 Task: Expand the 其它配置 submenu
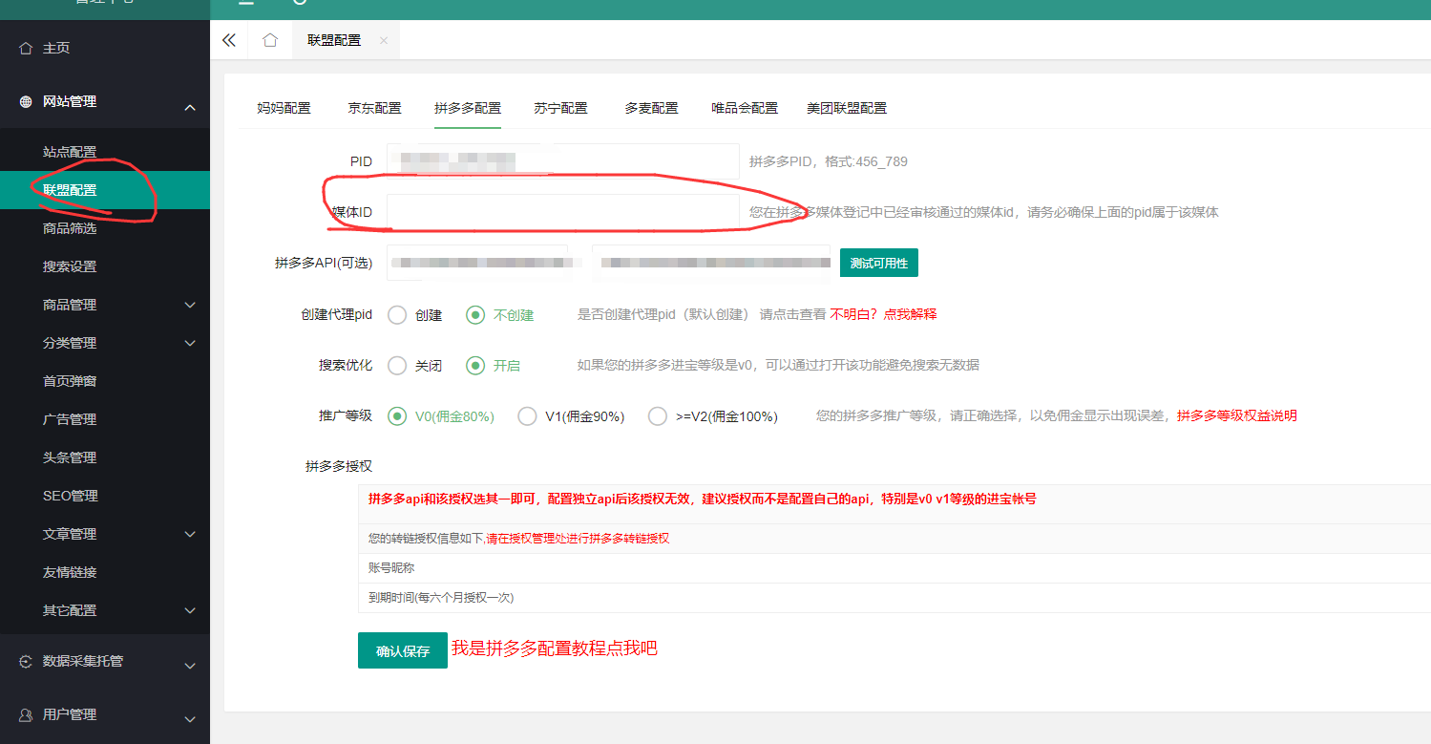point(190,610)
